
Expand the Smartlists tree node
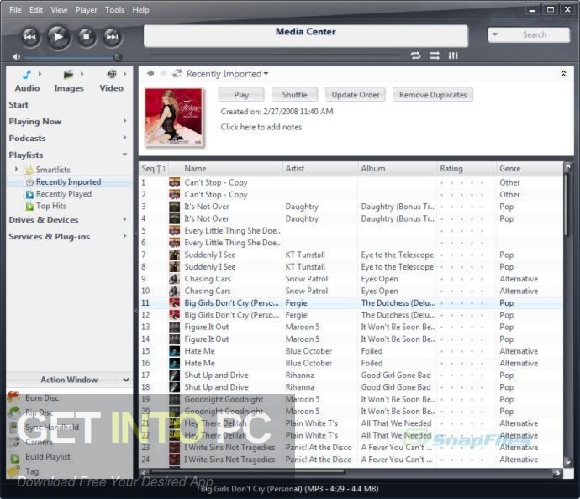point(16,169)
